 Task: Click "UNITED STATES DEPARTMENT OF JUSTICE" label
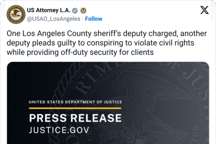(76, 102)
